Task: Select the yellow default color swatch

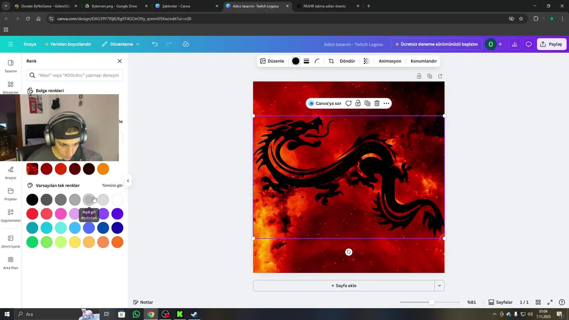Action: (75, 242)
